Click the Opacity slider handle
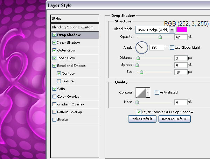The height and width of the screenshot is (159, 210). 160,37
